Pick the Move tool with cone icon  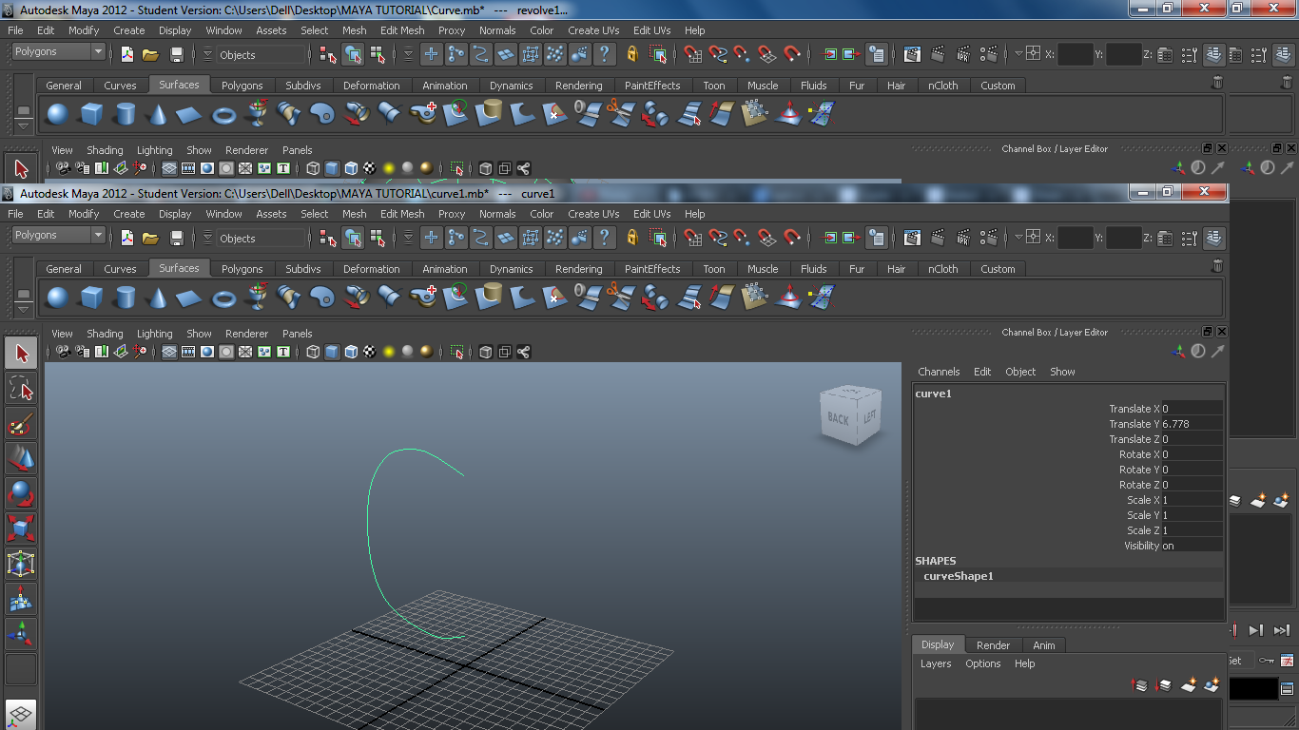point(21,458)
